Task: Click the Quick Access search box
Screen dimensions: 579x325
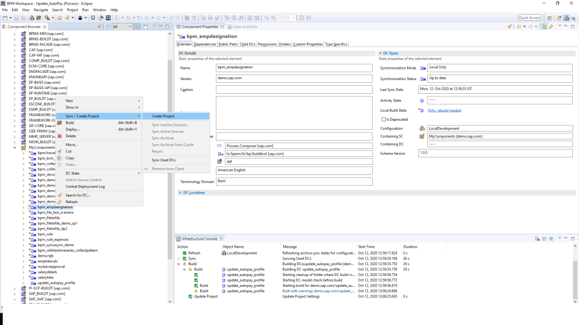Action: (x=529, y=17)
